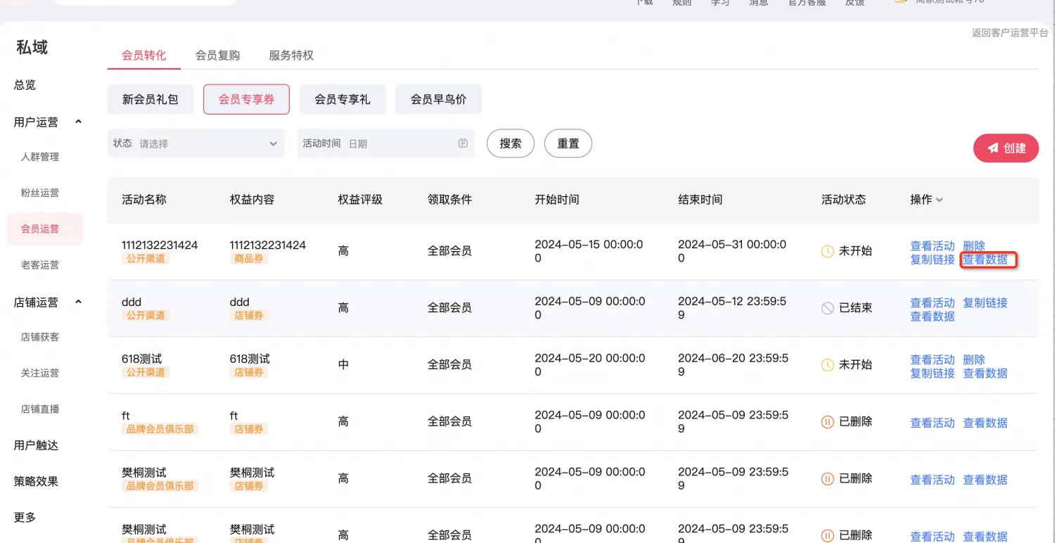Select the 新会员礼包 sub-tab

pyautogui.click(x=151, y=100)
